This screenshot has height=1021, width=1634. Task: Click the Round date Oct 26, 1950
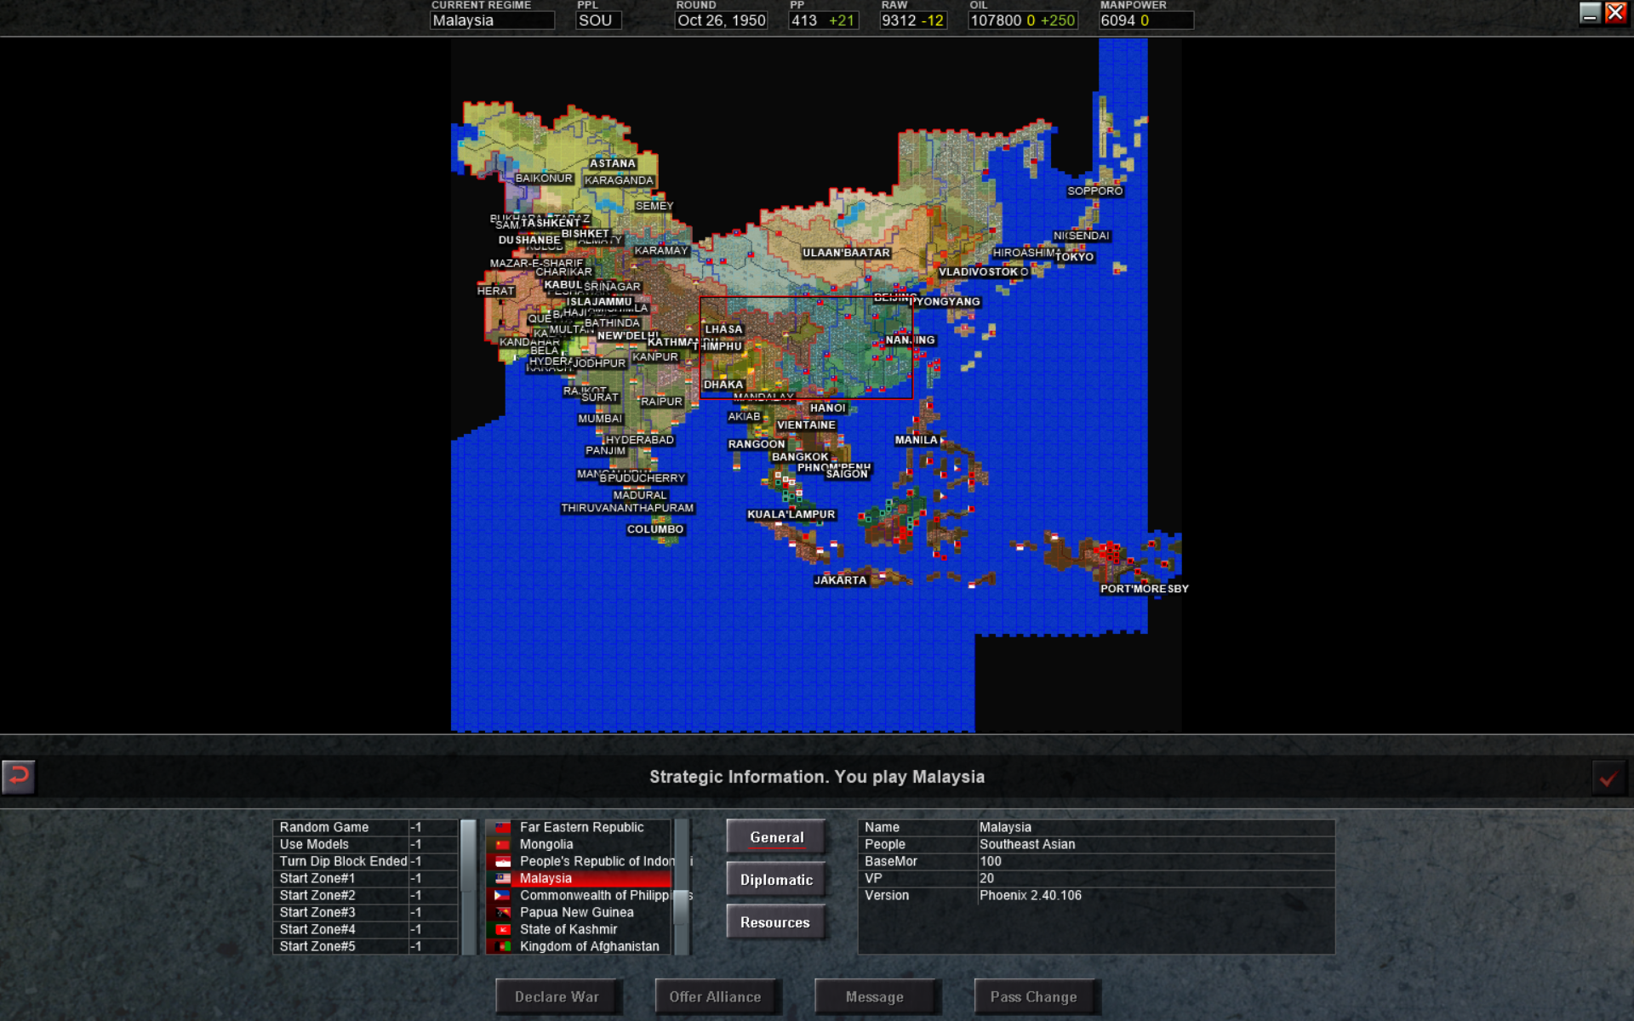(721, 20)
